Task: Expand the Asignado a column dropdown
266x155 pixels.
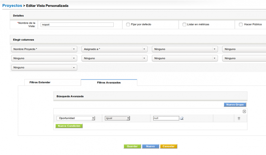Action: pyautogui.click(x=114, y=49)
